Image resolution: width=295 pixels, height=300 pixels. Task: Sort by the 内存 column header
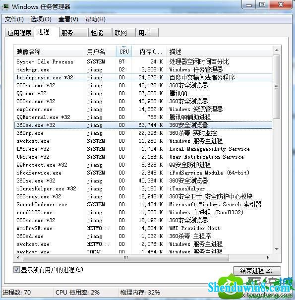(149, 52)
